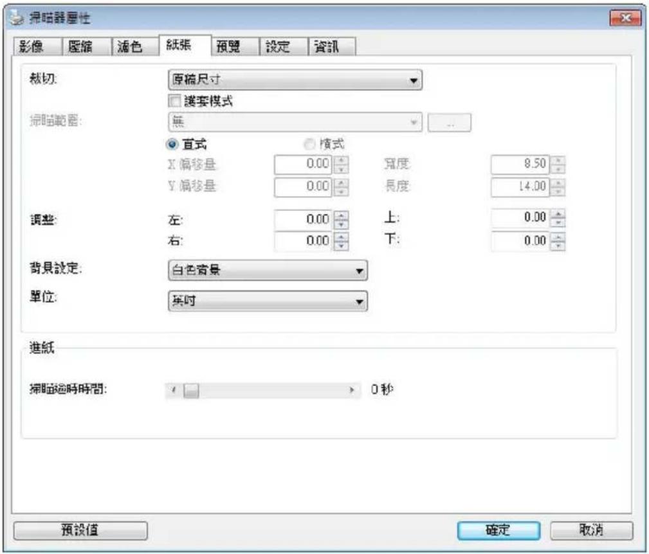Go to the 資訊 tab
Image resolution: width=649 pixels, height=554 pixels.
pos(332,46)
